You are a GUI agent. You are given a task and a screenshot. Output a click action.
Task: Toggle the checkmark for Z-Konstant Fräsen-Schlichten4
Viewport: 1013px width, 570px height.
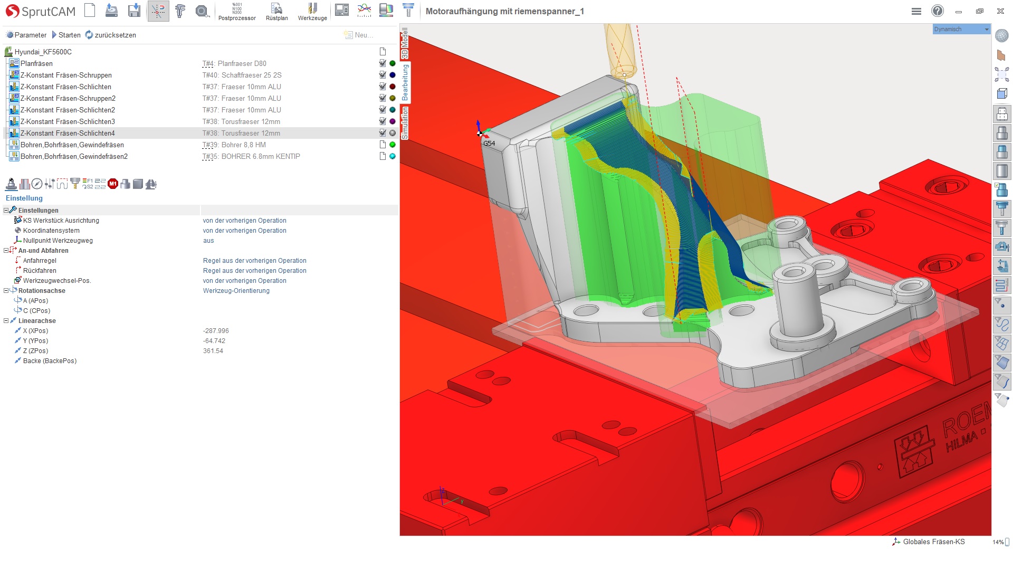tap(383, 133)
